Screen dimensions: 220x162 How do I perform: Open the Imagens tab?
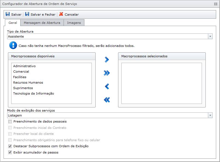pos(74,23)
